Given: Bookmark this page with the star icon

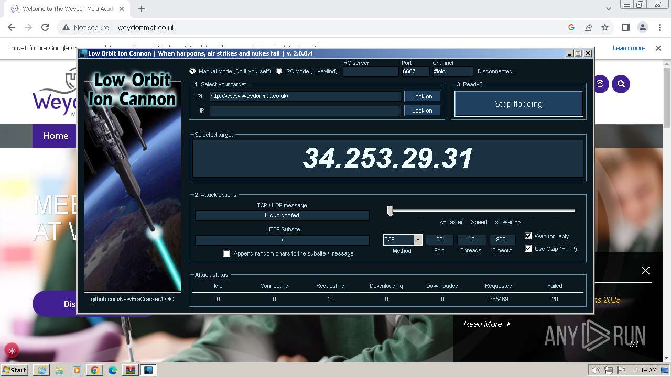Looking at the screenshot, I should coord(605,27).
